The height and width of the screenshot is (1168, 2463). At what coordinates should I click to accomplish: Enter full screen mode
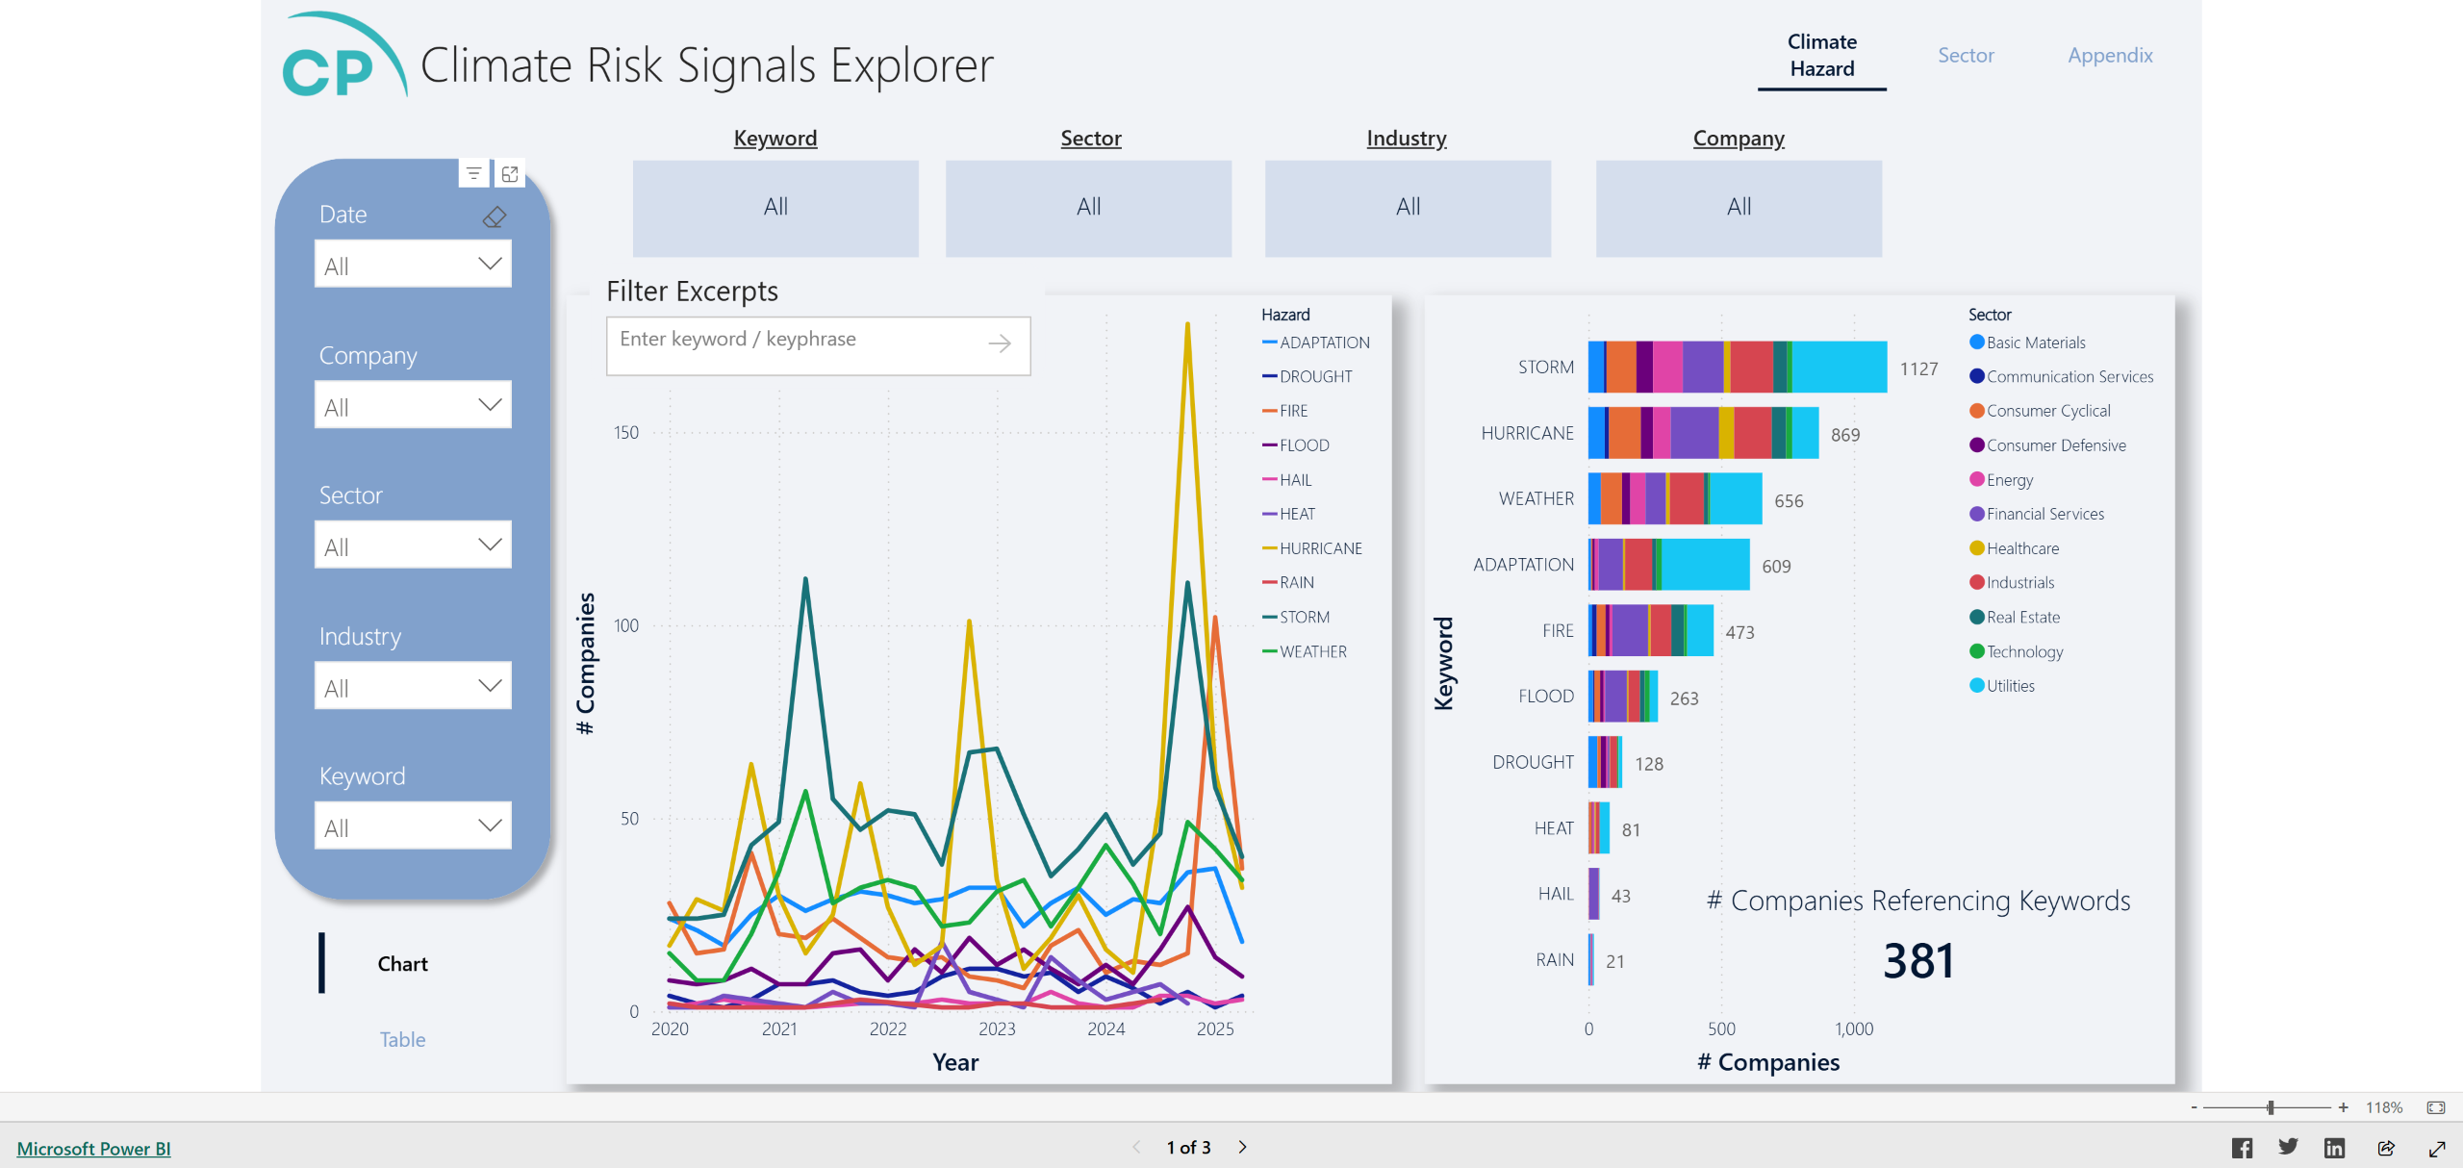pos(2437,1148)
